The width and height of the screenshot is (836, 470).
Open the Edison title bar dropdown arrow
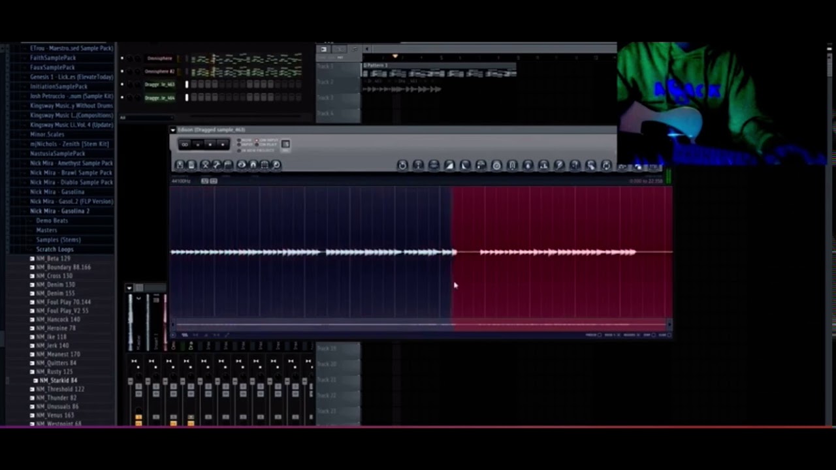[173, 130]
